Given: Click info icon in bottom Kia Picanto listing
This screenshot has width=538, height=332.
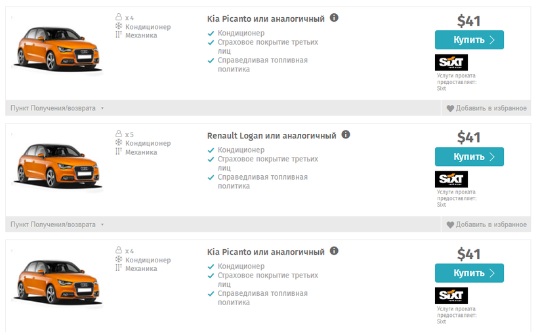Looking at the screenshot, I should [x=334, y=251].
